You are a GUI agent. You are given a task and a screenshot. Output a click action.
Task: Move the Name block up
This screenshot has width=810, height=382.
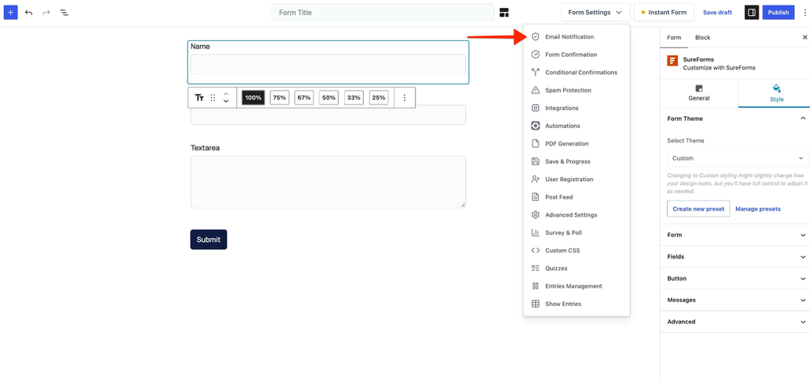point(225,94)
